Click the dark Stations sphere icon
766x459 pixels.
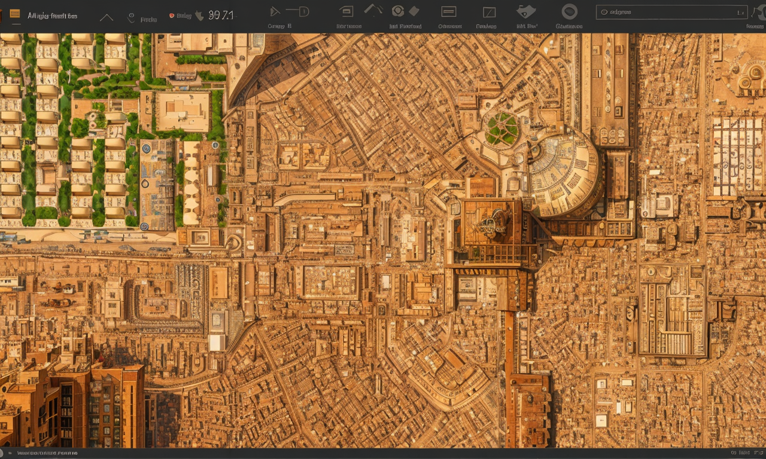[x=570, y=11]
